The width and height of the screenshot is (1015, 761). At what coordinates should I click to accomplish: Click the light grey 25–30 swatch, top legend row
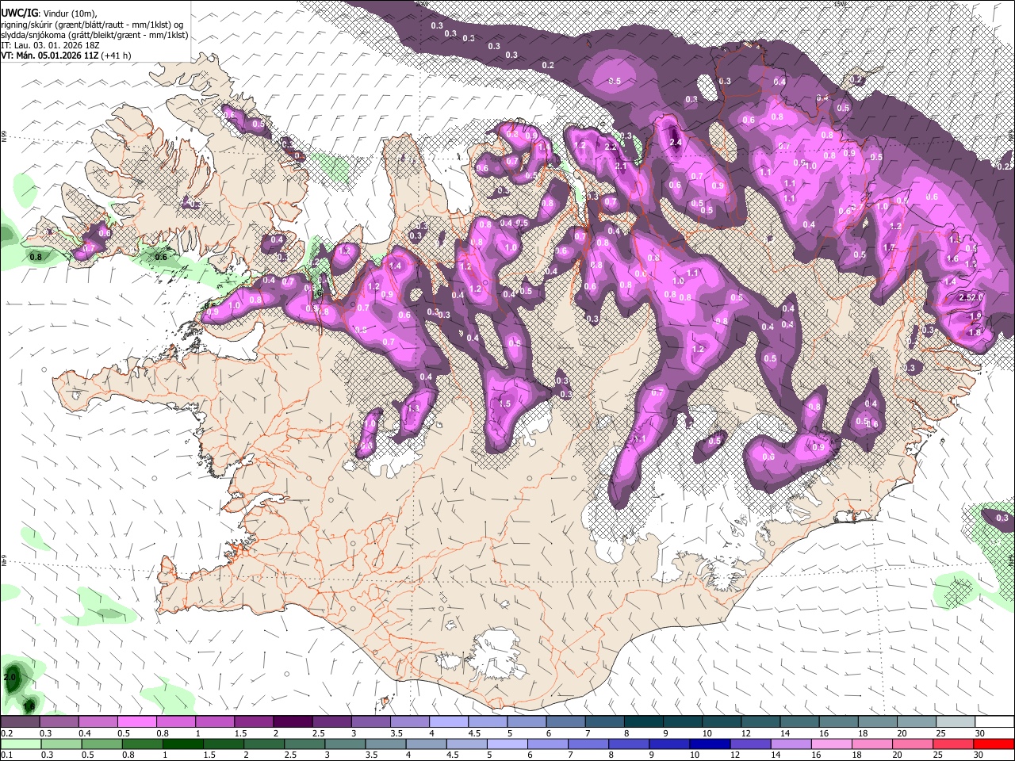click(956, 722)
